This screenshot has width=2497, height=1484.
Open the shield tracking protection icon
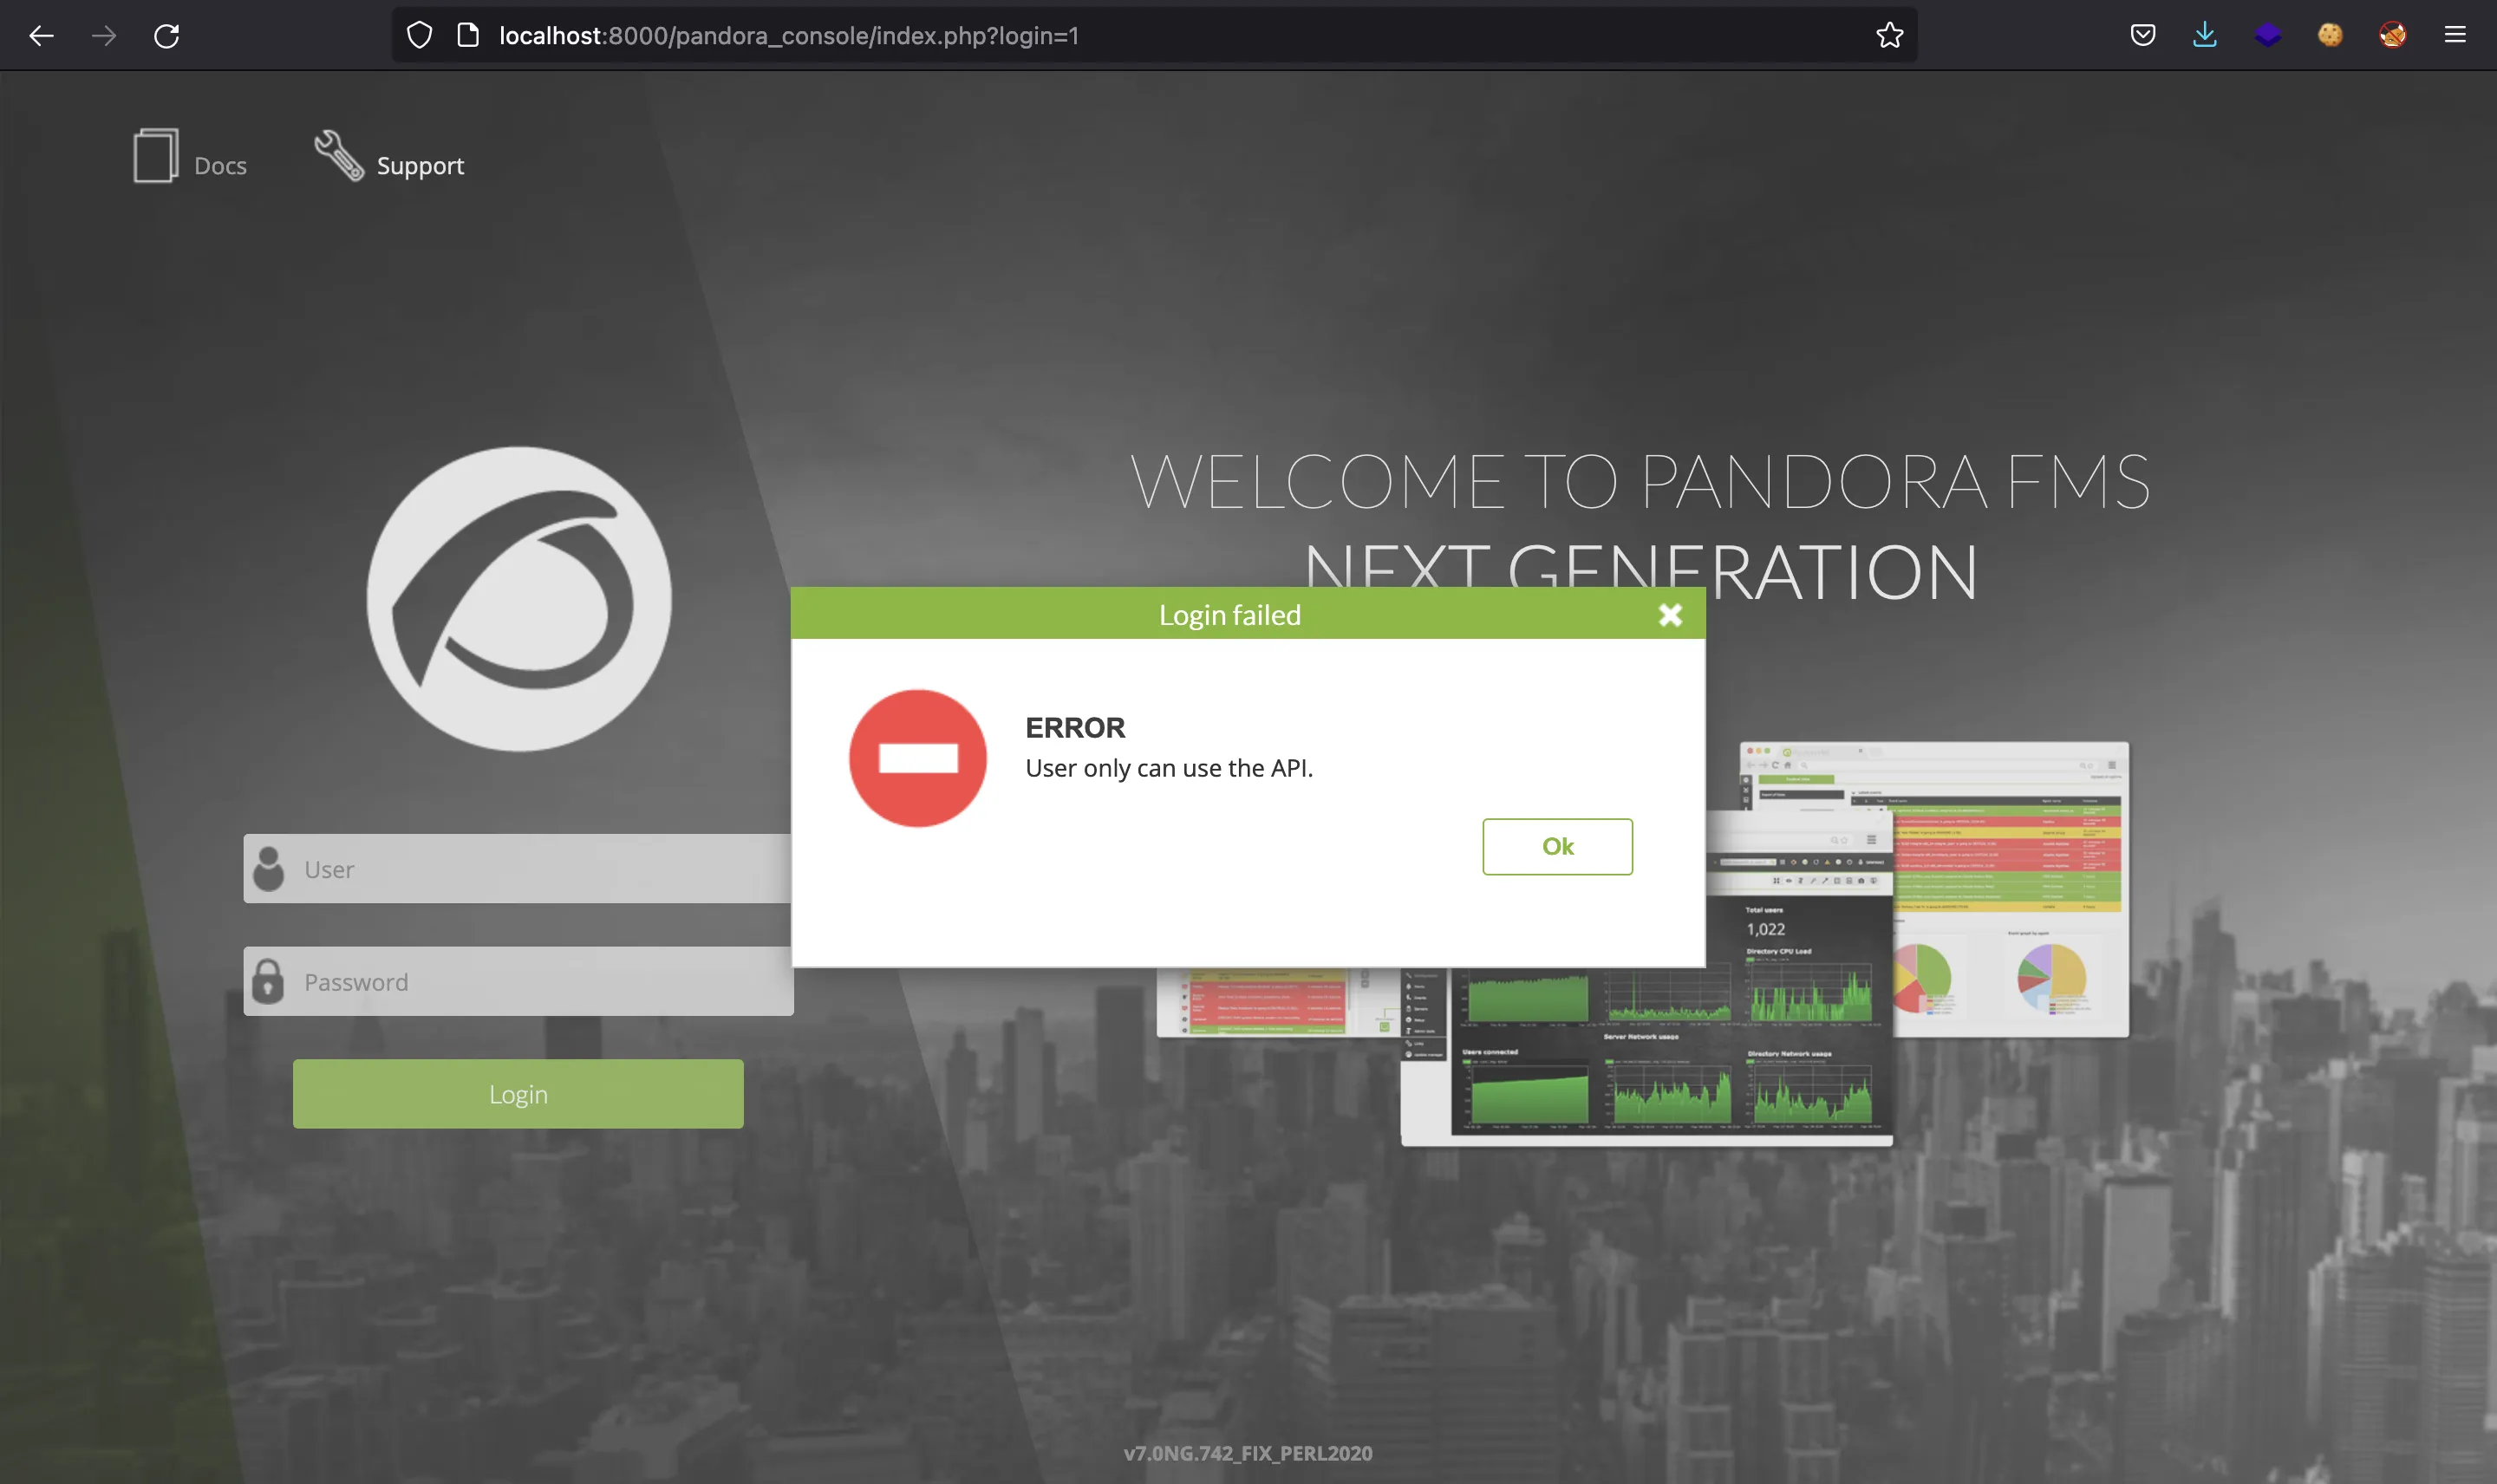point(420,35)
